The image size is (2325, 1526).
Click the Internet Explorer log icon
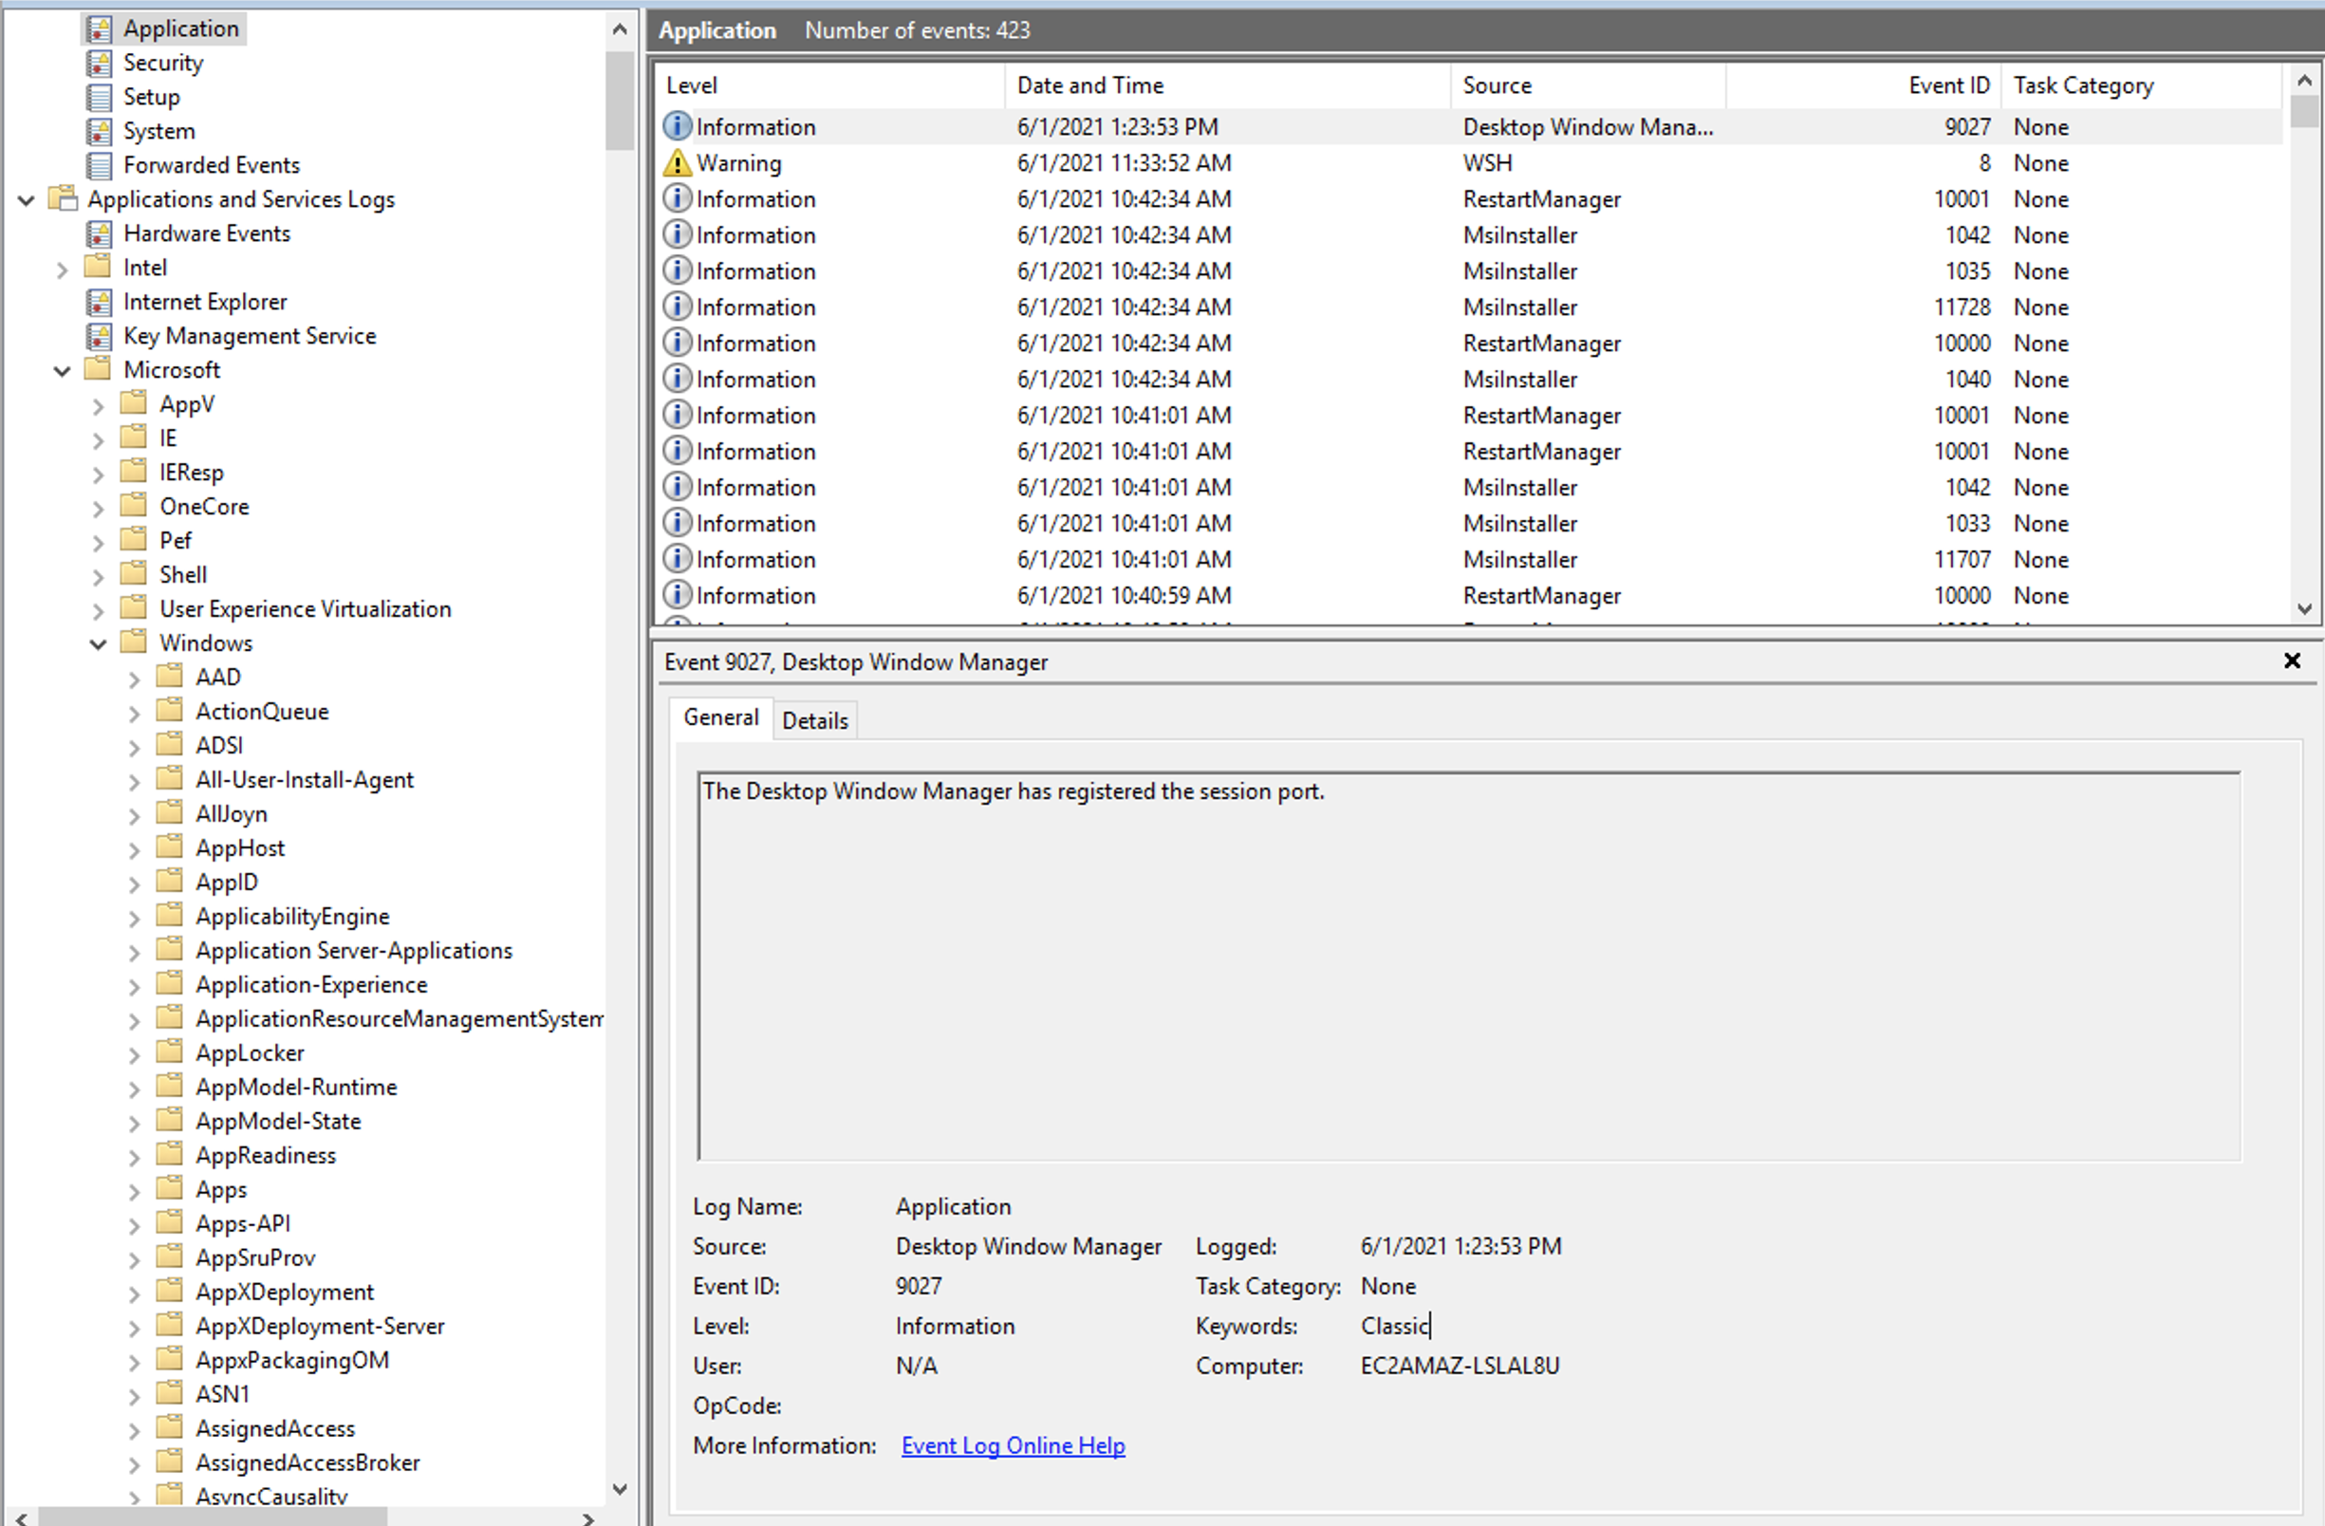[x=99, y=302]
